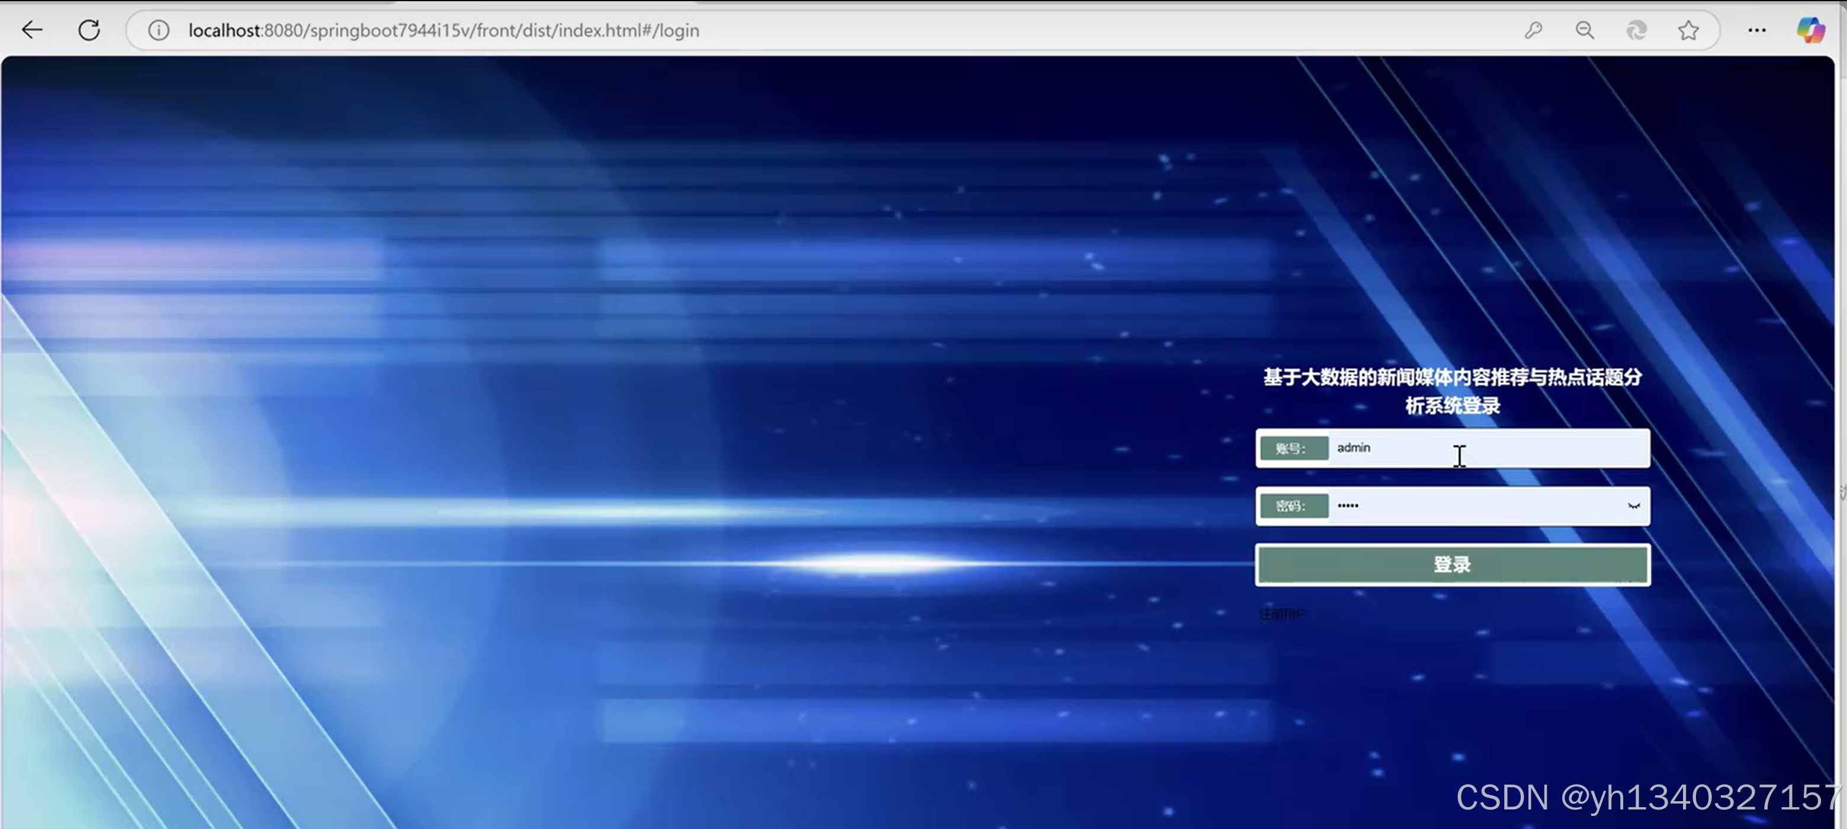This screenshot has width=1847, height=829.
Task: View site information icon in address bar
Action: click(159, 30)
